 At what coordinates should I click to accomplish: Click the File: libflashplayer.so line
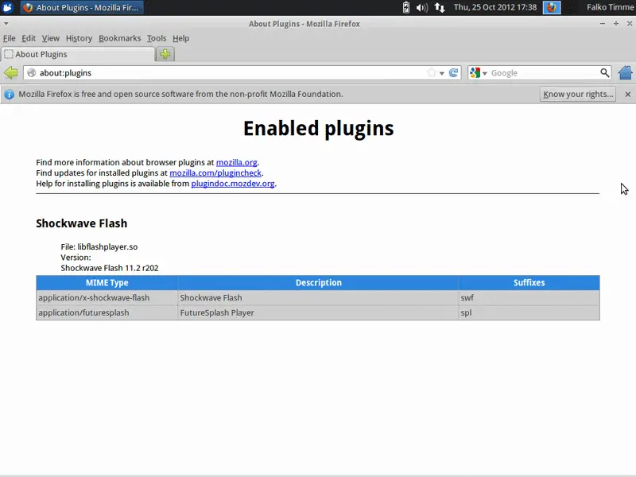pos(99,246)
